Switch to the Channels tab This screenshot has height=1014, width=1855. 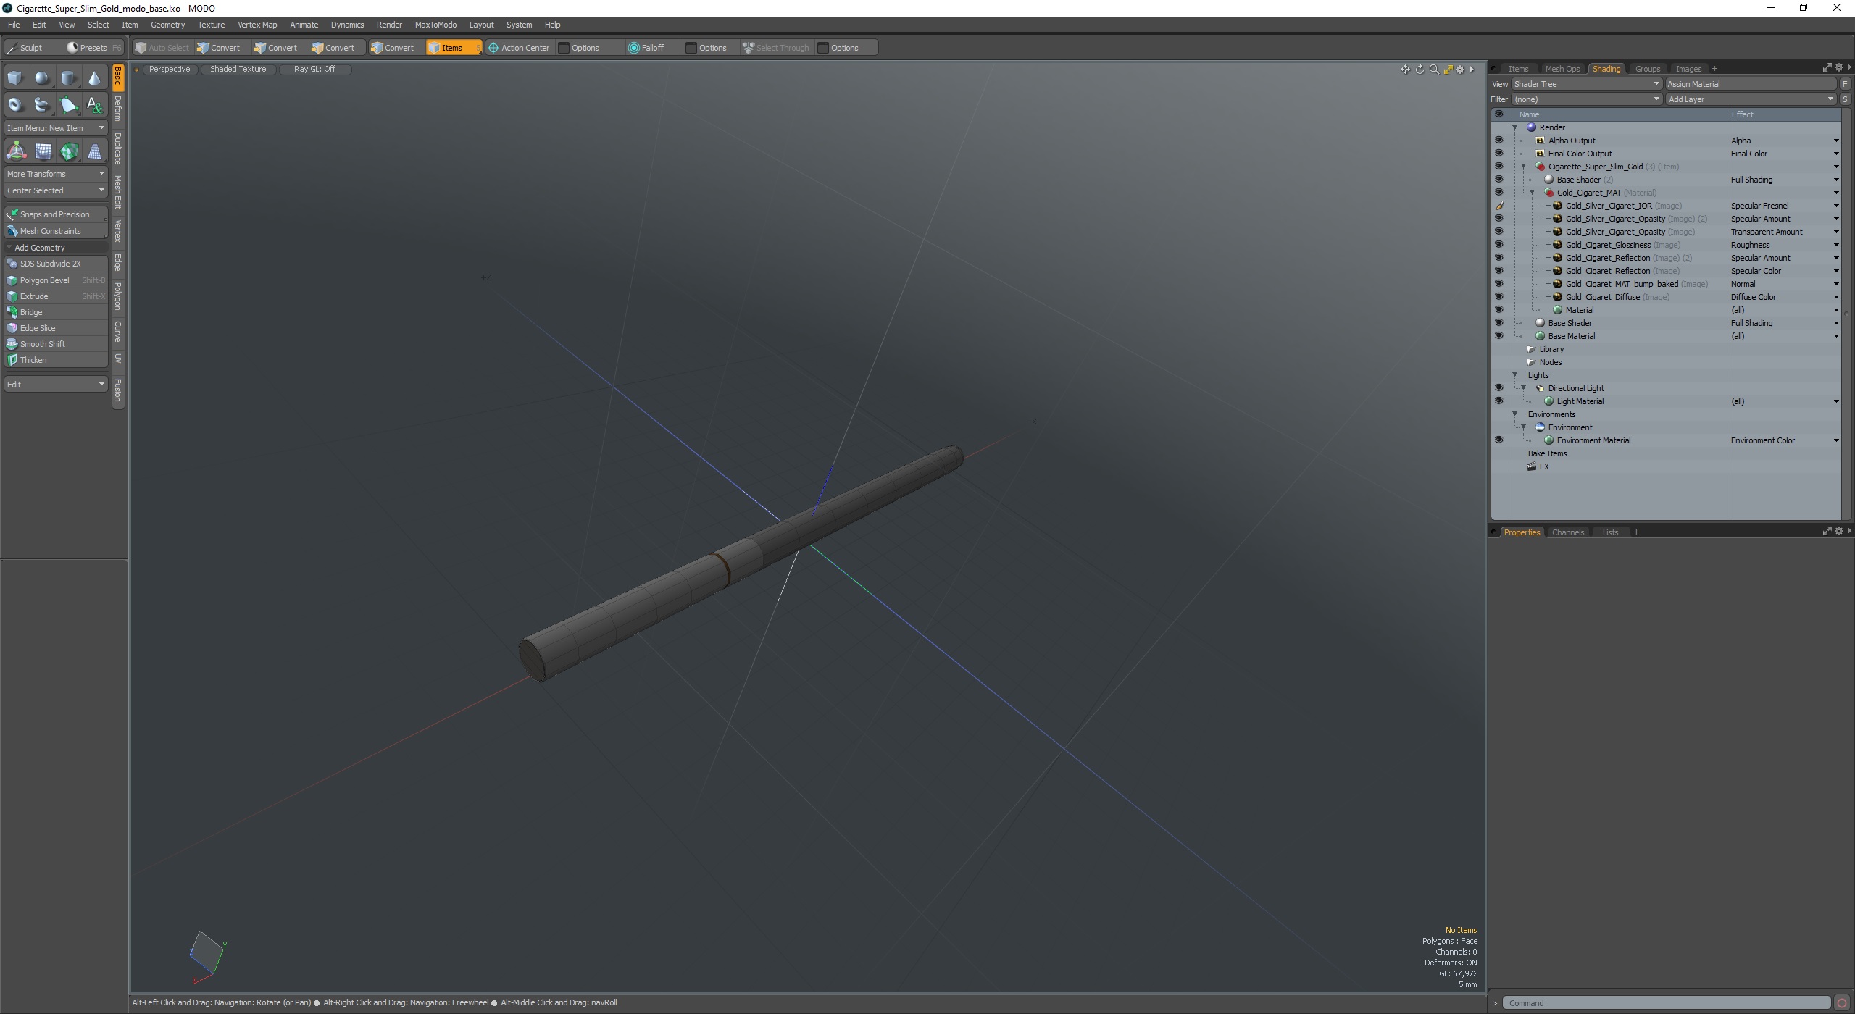click(x=1567, y=532)
